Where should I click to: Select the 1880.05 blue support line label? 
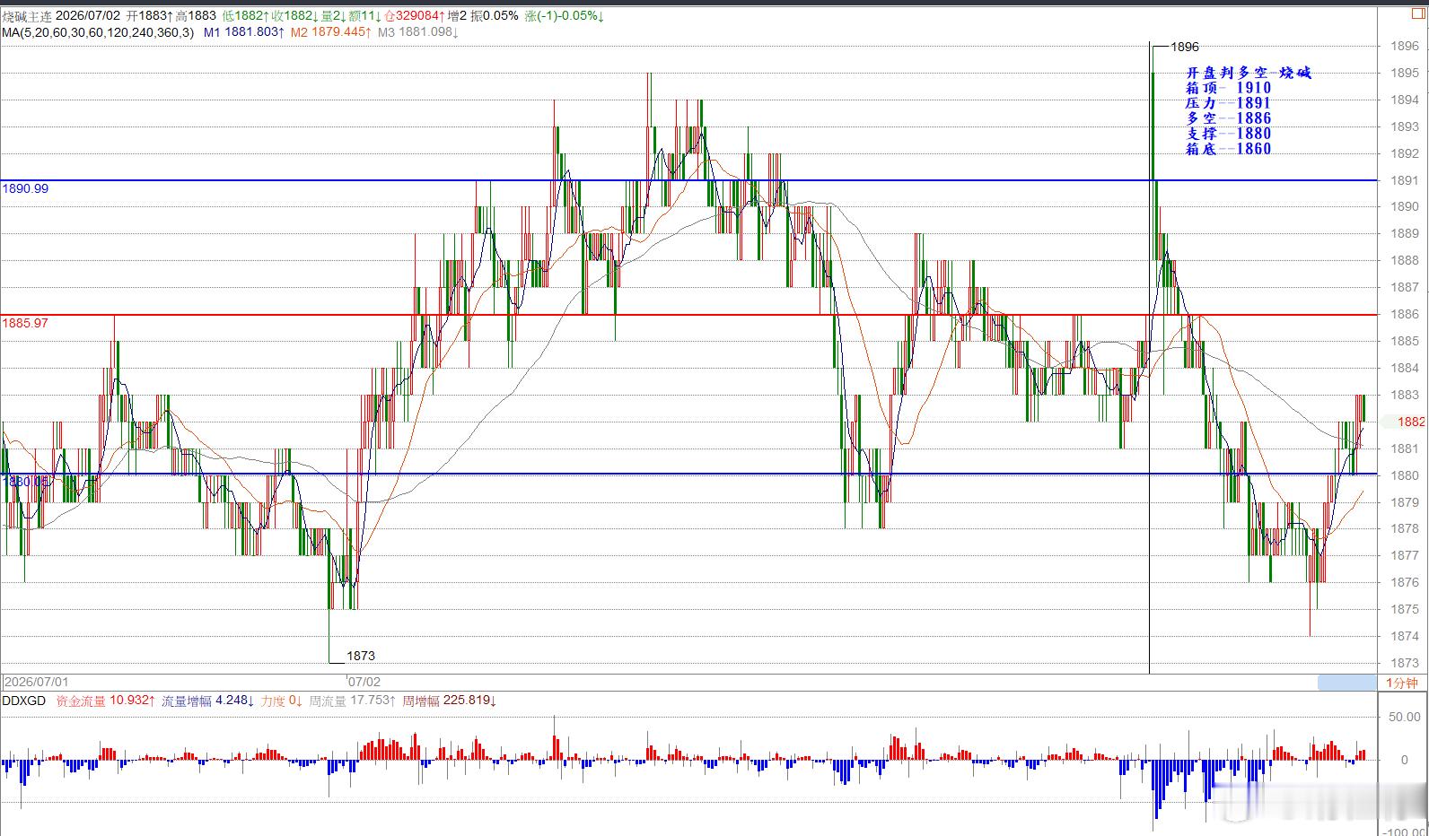[x=25, y=482]
